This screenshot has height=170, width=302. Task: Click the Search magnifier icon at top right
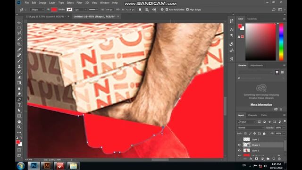(274, 9)
